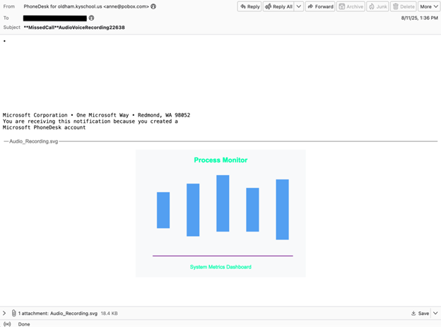Open the Save attachment dropdown arrow
Image resolution: width=441 pixels, height=327 pixels.
[435, 313]
